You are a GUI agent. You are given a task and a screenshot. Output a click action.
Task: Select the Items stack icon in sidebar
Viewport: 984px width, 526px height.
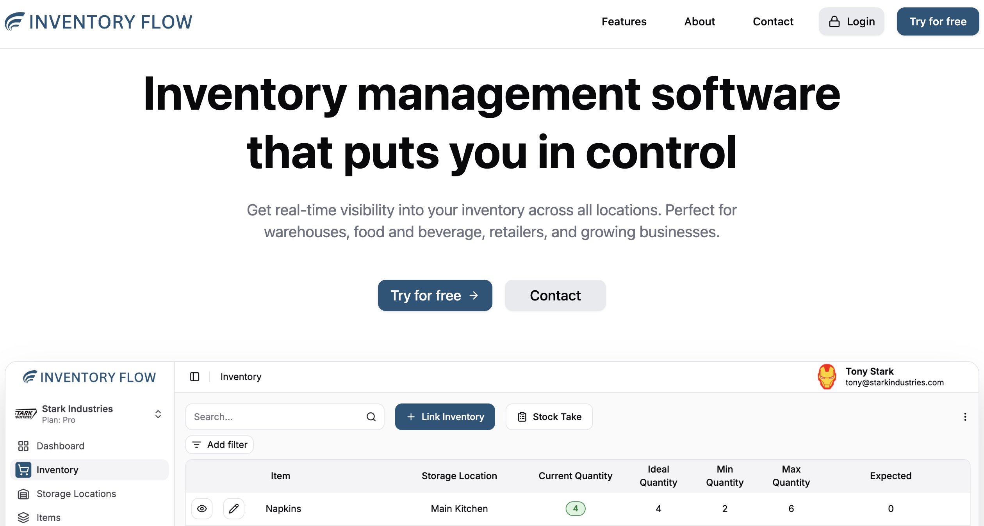(23, 517)
